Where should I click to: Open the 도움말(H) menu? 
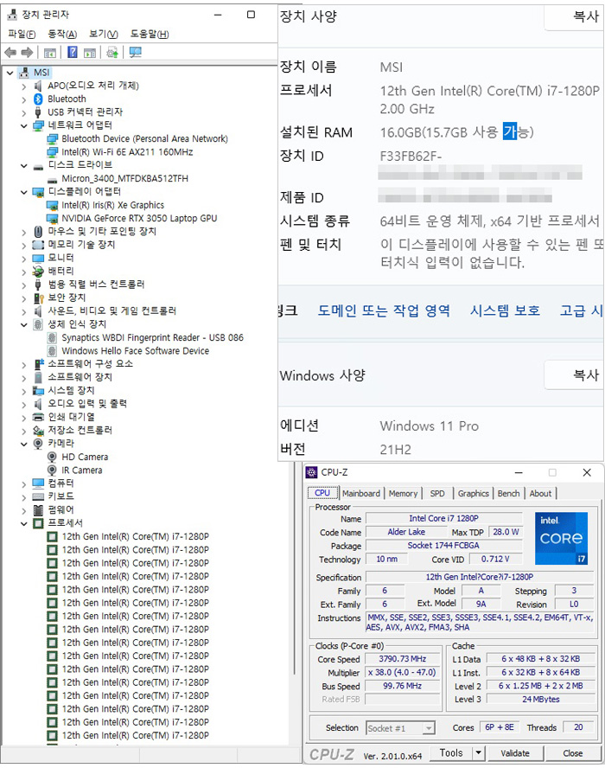click(x=150, y=34)
